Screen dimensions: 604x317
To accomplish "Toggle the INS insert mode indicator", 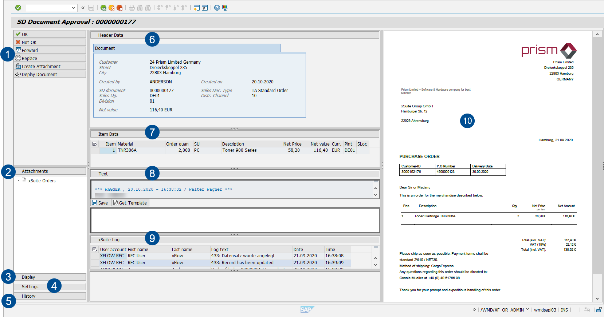I will 564,310.
